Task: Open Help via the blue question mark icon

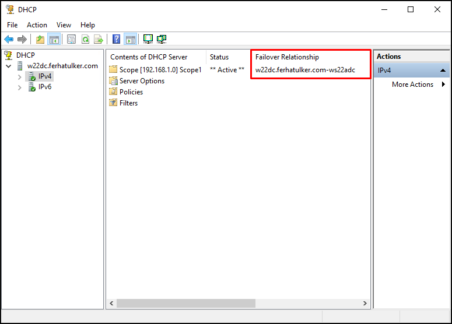Action: pyautogui.click(x=116, y=39)
